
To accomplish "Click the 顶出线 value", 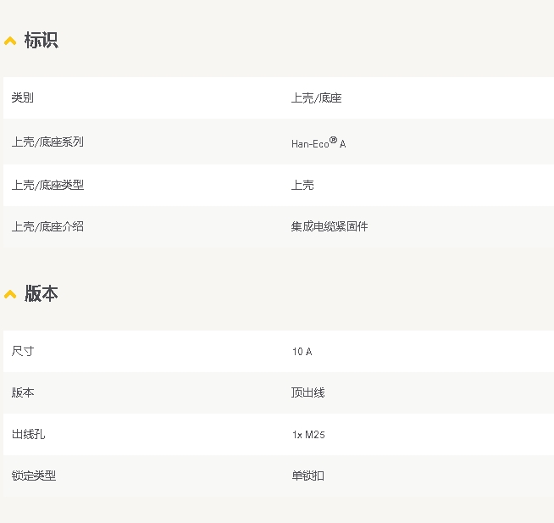I will [x=307, y=392].
